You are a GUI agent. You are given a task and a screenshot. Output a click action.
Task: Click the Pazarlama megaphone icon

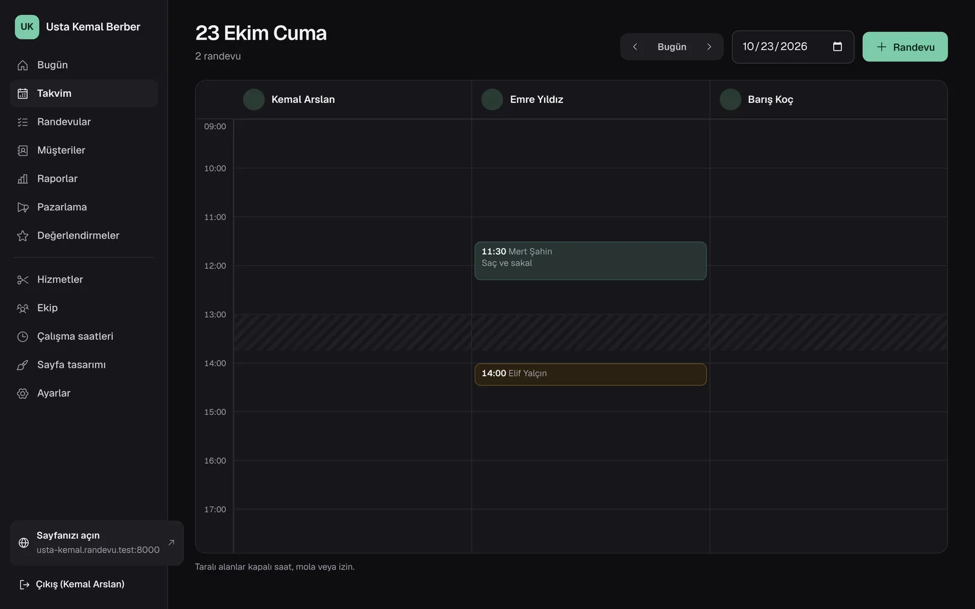(23, 207)
